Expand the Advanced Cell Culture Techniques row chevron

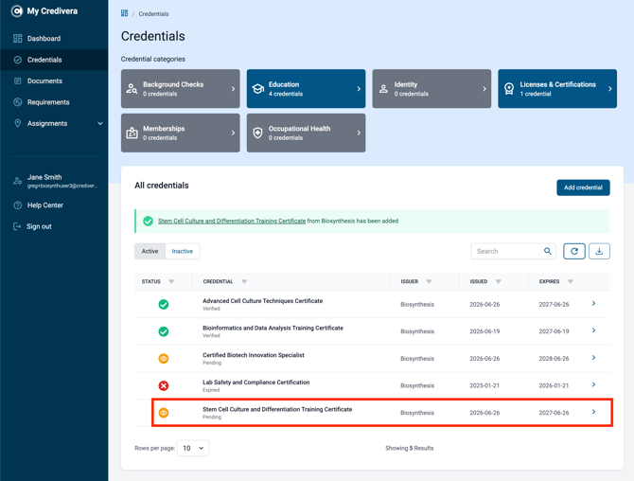[x=593, y=303]
